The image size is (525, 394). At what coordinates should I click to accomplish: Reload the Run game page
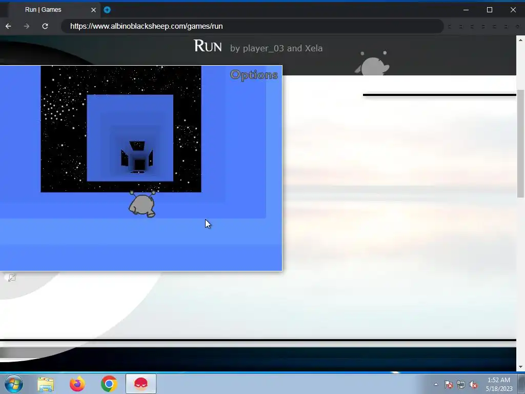tap(45, 26)
